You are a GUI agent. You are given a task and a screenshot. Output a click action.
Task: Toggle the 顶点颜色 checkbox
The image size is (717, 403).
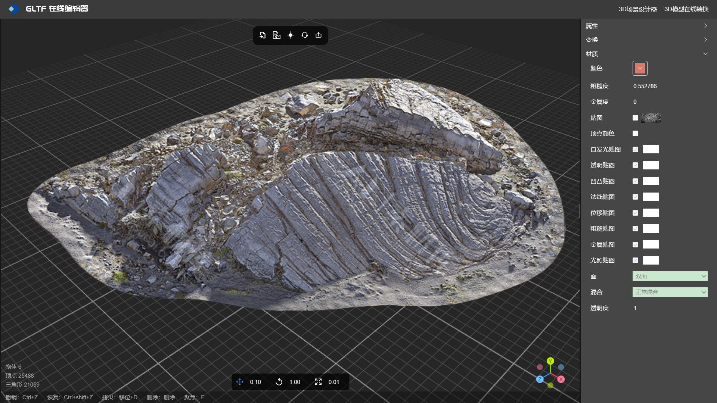[x=635, y=134]
